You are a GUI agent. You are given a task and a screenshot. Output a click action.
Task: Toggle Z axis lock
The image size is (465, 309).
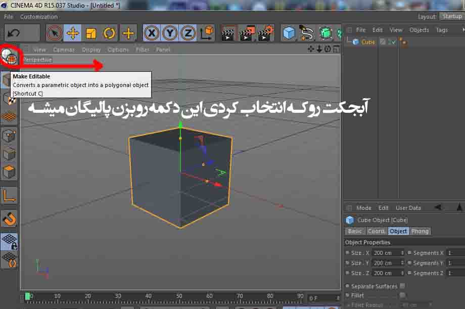pyautogui.click(x=188, y=33)
